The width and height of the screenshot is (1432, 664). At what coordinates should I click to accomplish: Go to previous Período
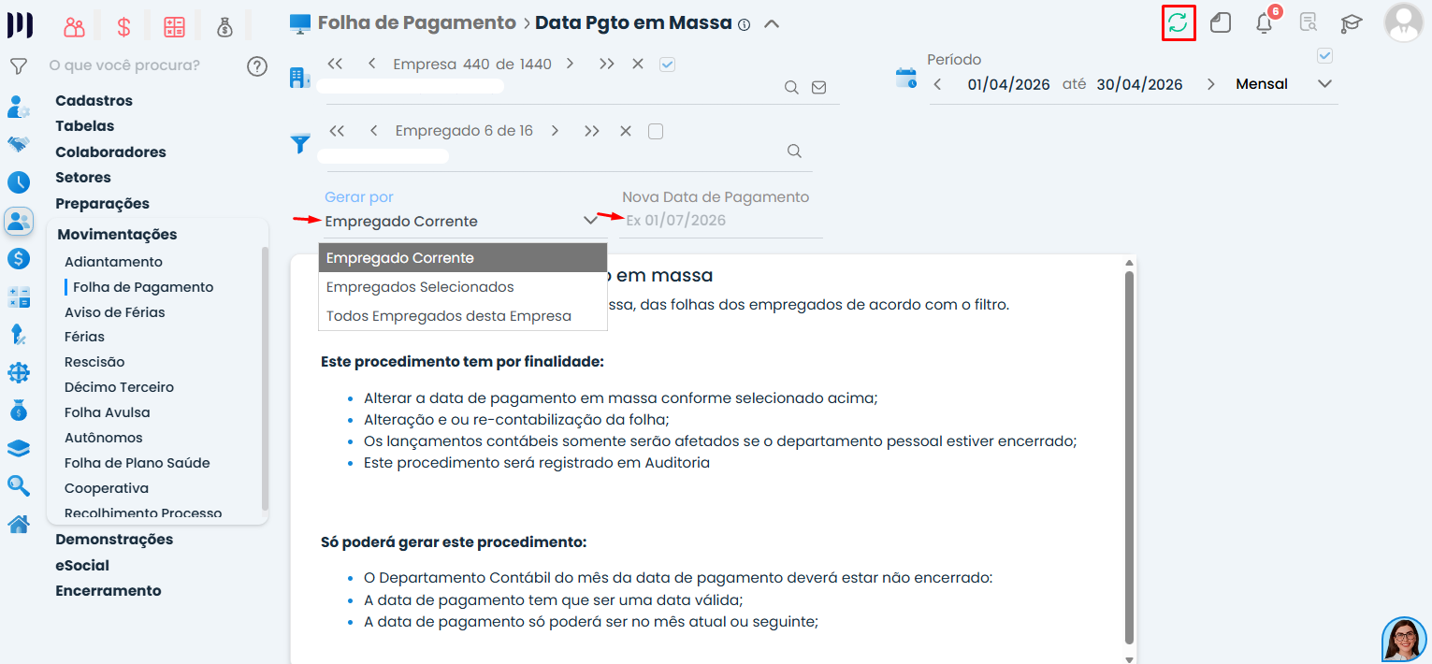pyautogui.click(x=938, y=84)
